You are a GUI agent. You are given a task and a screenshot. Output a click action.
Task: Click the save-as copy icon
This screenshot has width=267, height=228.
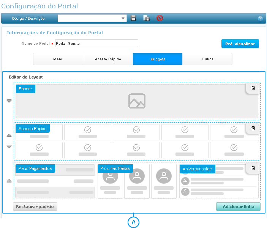coord(146,18)
